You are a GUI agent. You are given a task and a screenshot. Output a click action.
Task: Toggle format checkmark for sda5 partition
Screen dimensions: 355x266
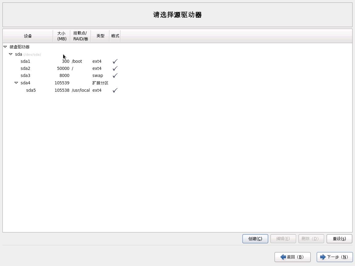tap(115, 90)
